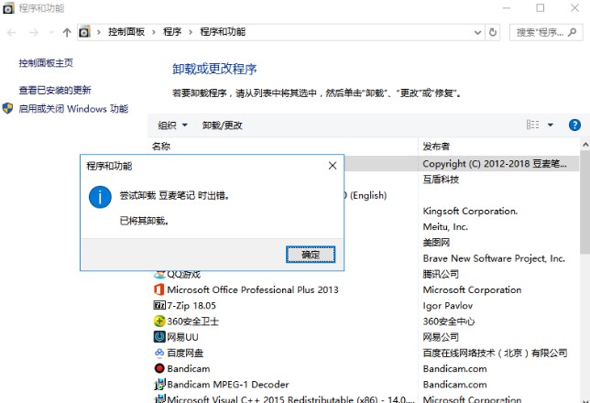This screenshot has height=403, width=590.
Task: Select the 网易UU program name
Action: pyautogui.click(x=182, y=337)
